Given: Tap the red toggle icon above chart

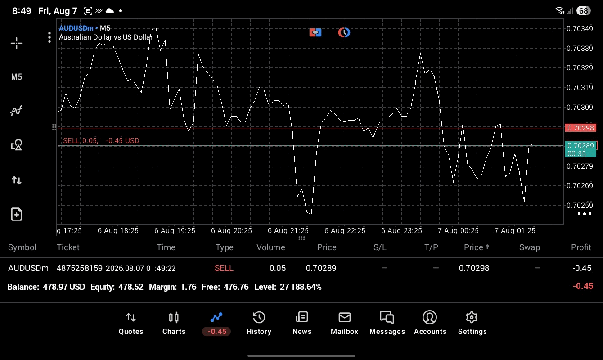Looking at the screenshot, I should pos(315,32).
